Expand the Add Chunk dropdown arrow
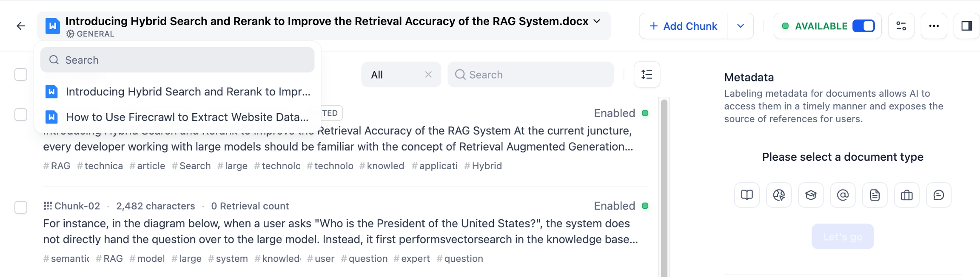This screenshot has height=277, width=980. tap(741, 26)
